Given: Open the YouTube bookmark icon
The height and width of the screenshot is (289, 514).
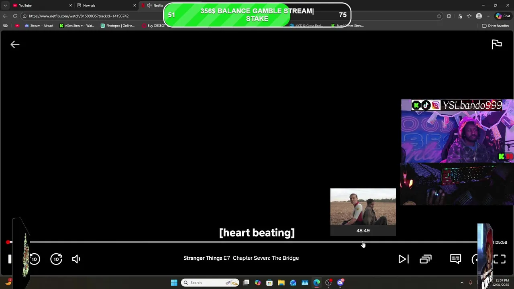Looking at the screenshot, I should click(17, 26).
